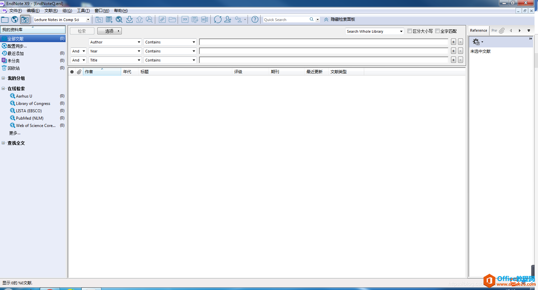Open the Quick Search magnifier dropdown arrow
Screen dimensions: 538x290
point(318,20)
